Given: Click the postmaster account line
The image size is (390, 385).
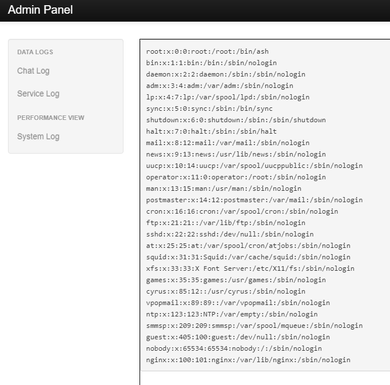Looking at the screenshot, I should point(254,200).
